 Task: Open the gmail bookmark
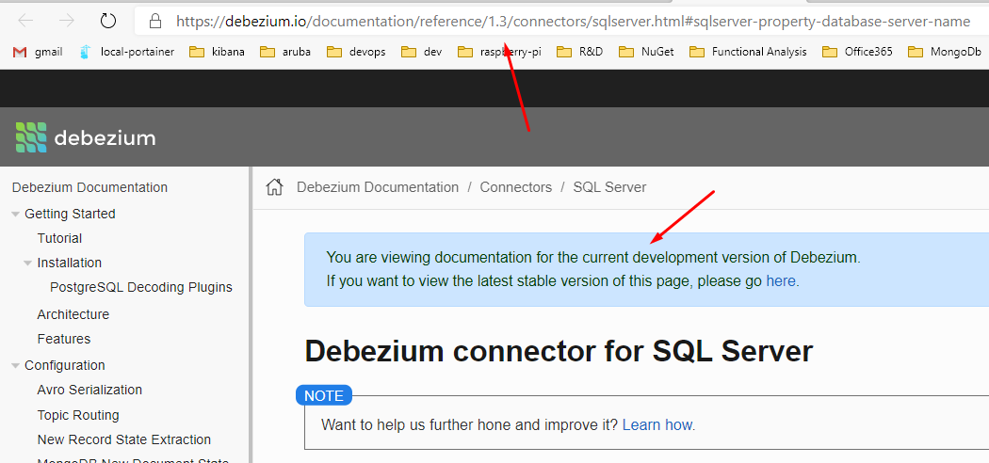pyautogui.click(x=38, y=52)
